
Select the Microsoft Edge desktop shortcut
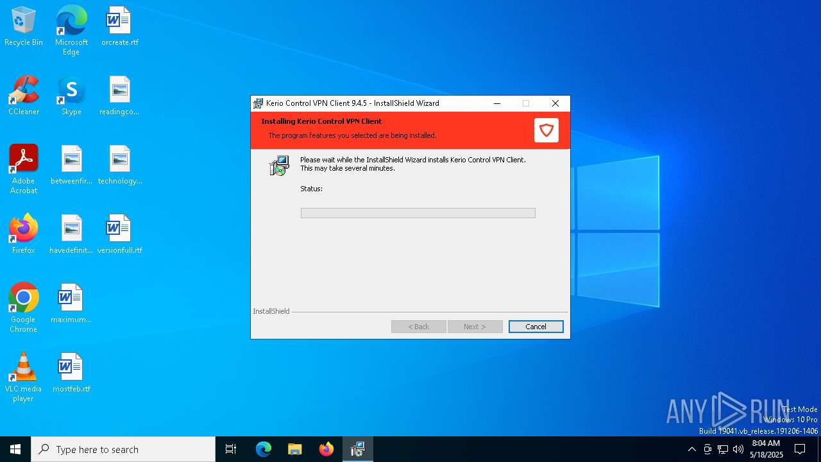coord(71,30)
